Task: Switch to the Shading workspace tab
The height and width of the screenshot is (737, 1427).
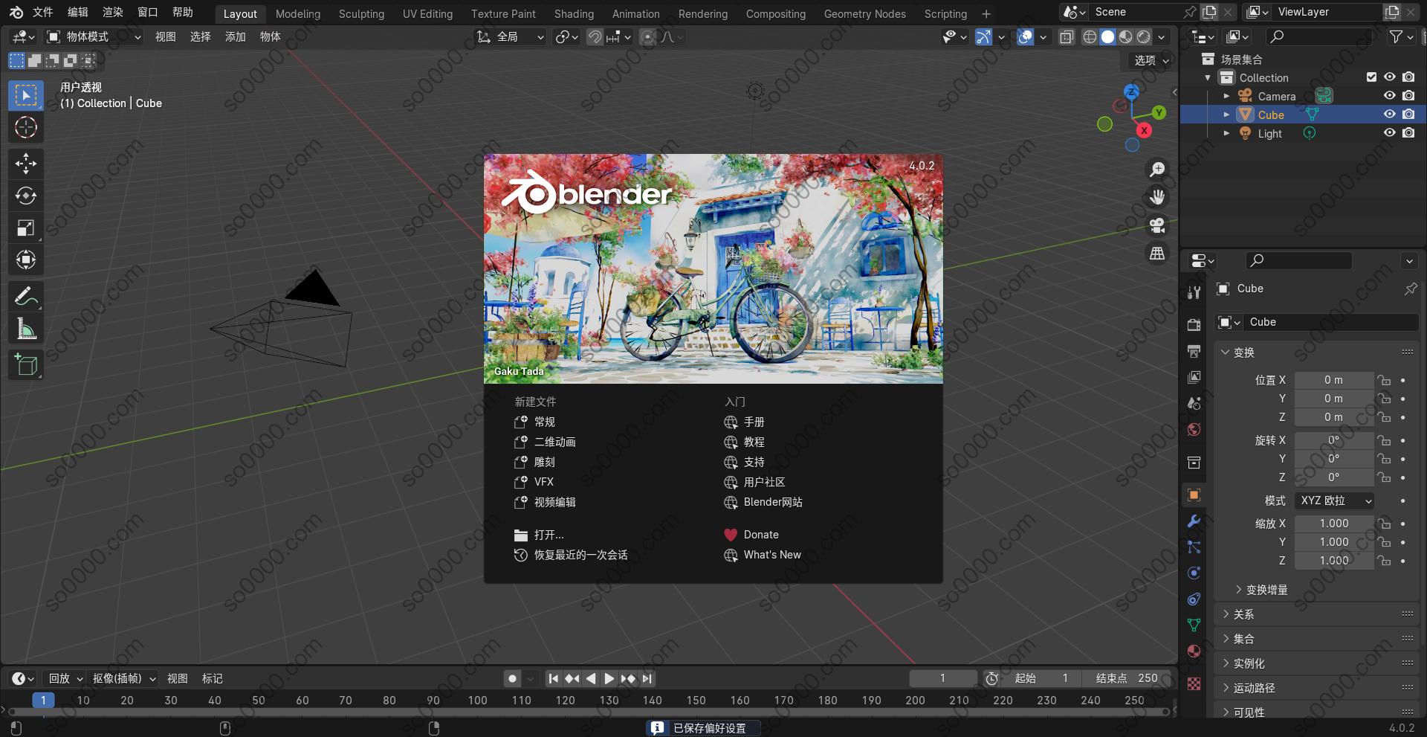Action: [x=574, y=14]
